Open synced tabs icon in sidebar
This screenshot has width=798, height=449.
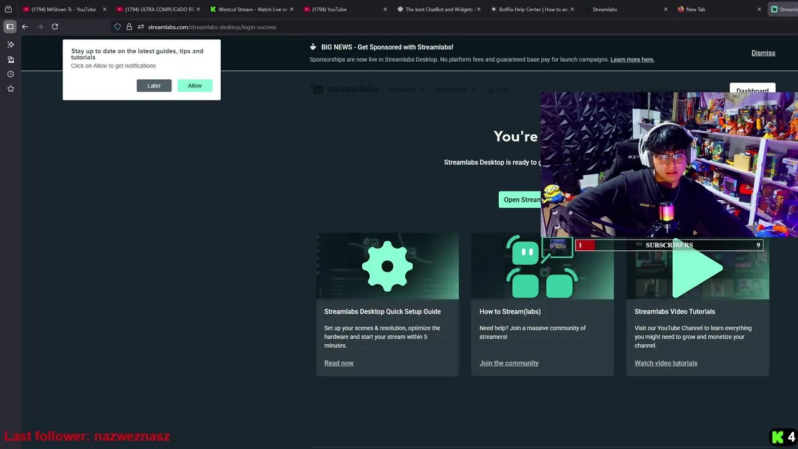coord(11,60)
